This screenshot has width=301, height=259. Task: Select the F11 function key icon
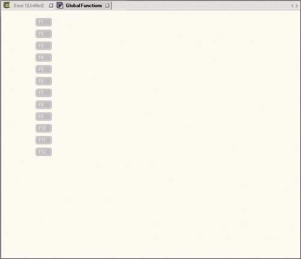43,140
